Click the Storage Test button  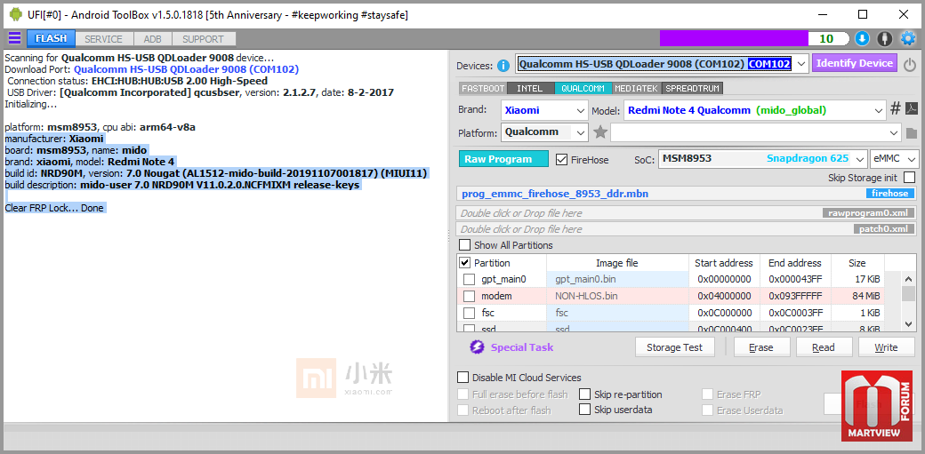point(675,347)
